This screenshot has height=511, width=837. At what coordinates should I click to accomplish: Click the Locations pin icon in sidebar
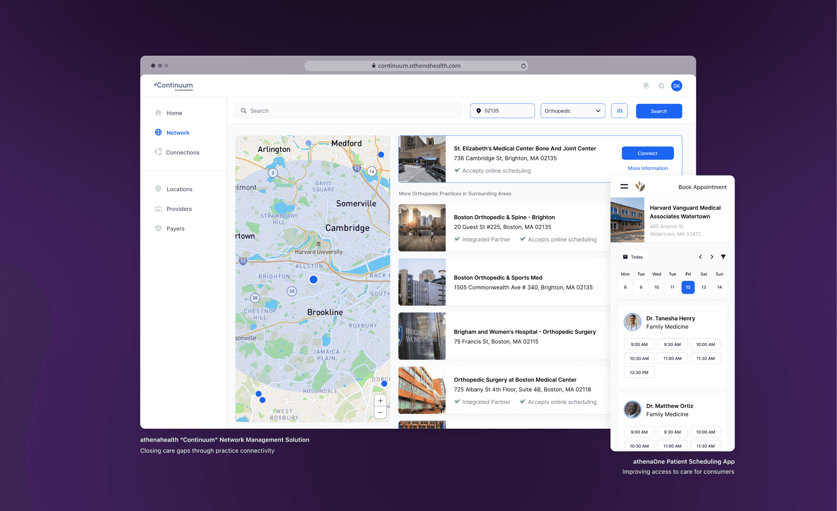(x=158, y=189)
